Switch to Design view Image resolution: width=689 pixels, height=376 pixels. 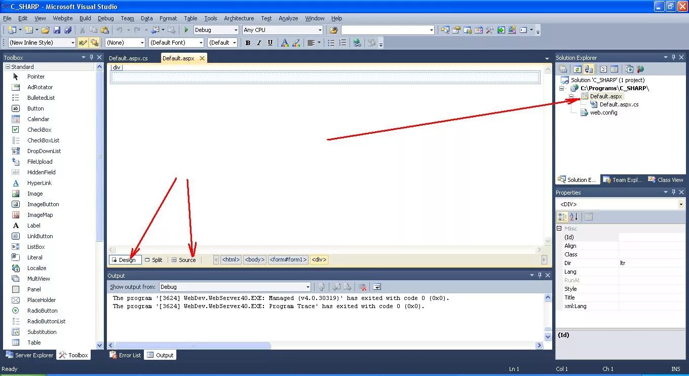pos(125,259)
